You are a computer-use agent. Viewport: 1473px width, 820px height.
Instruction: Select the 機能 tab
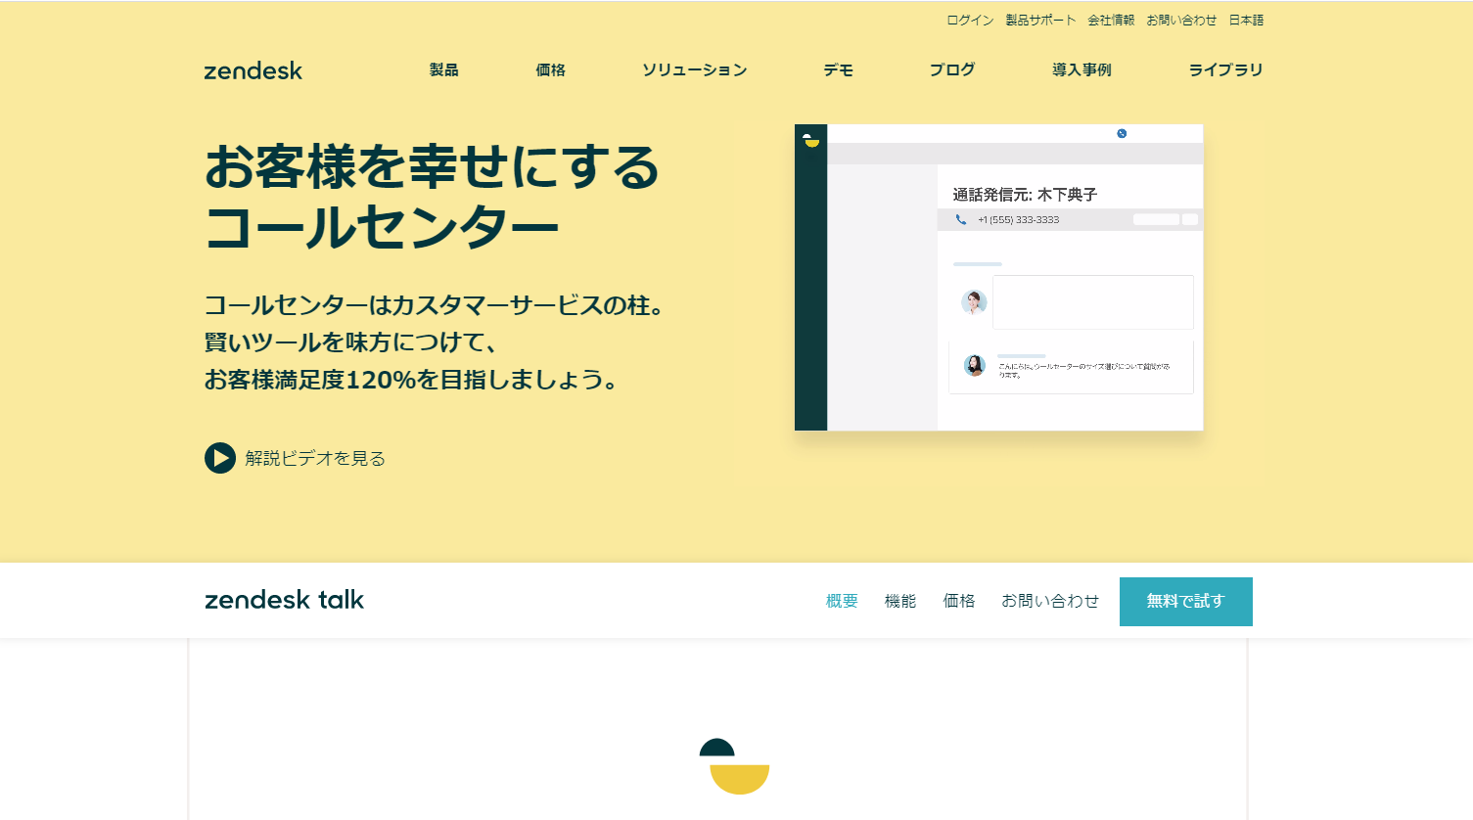tap(900, 601)
